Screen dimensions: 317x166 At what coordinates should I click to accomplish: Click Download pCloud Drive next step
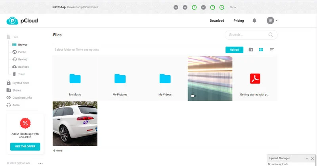point(82,7)
